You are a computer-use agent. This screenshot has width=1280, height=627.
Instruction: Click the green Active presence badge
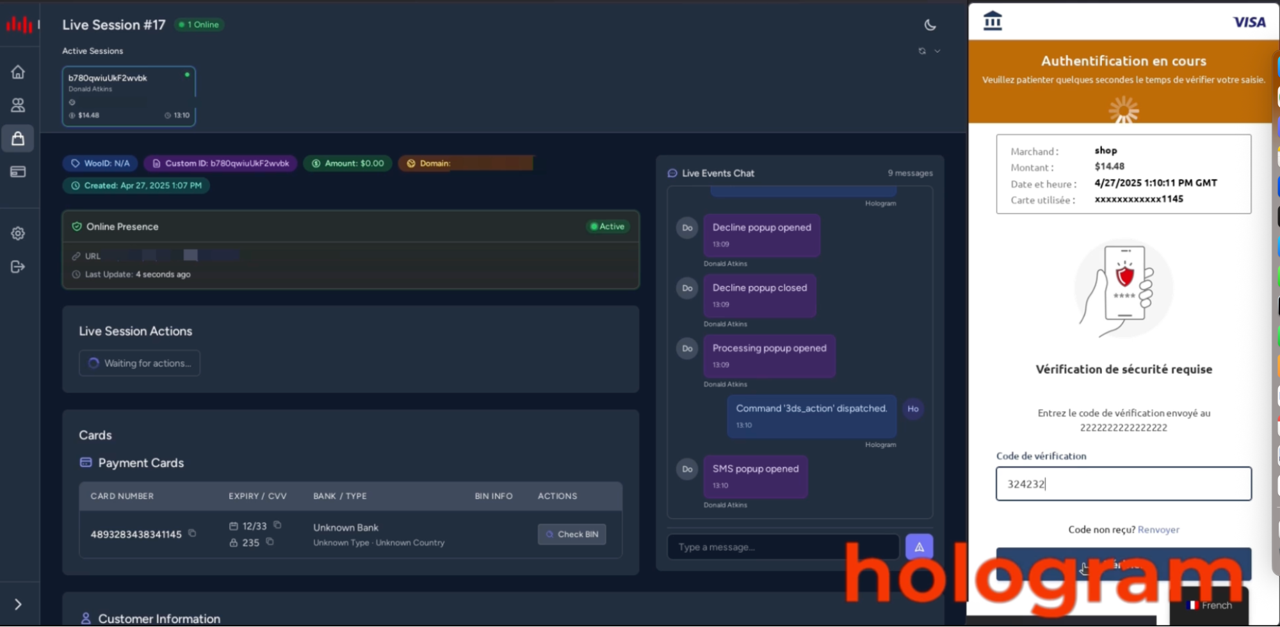tap(608, 226)
